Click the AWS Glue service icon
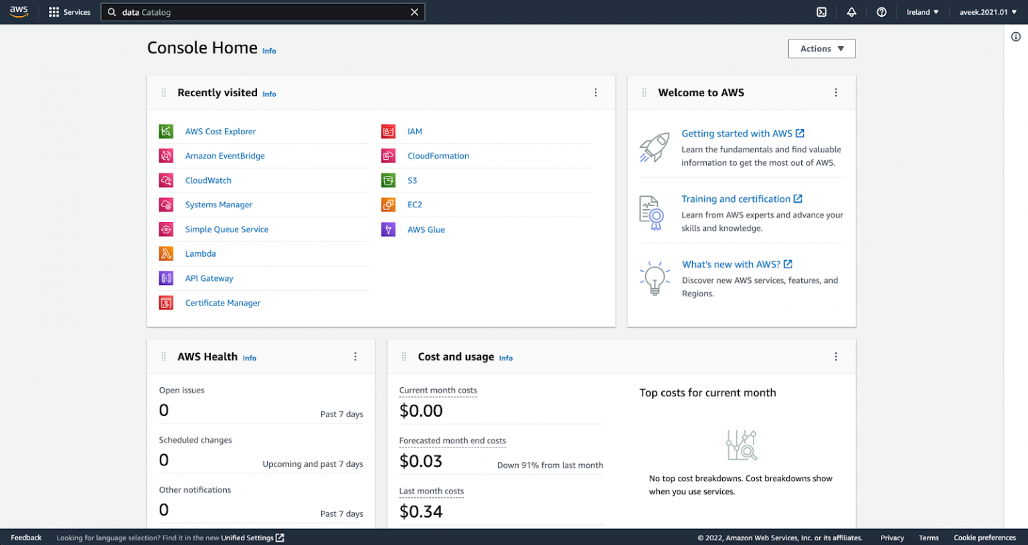 point(388,229)
